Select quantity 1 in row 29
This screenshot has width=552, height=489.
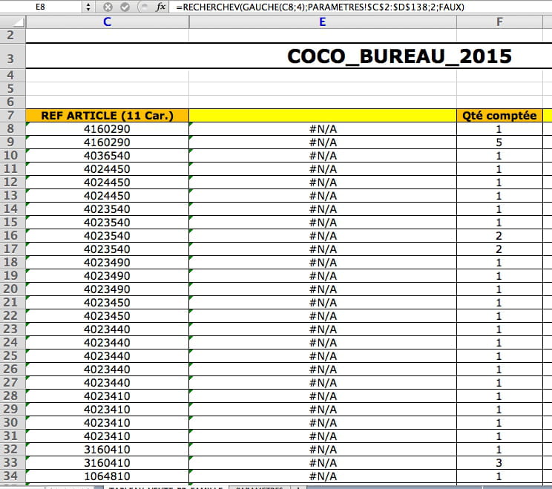(499, 409)
